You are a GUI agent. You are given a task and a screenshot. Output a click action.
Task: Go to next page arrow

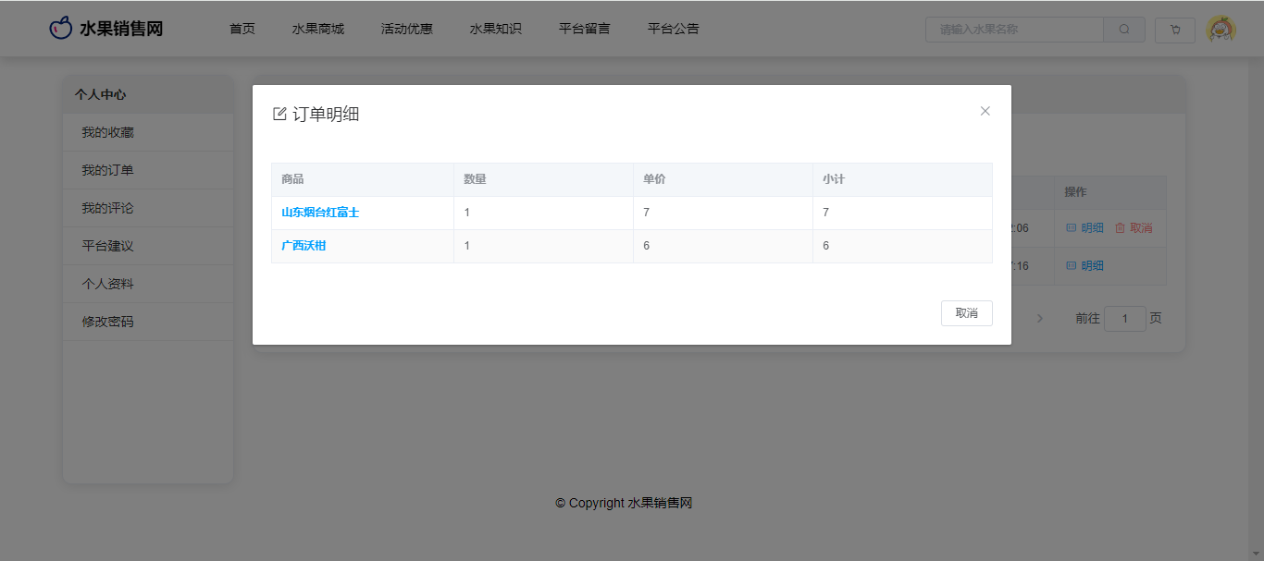tap(1040, 318)
